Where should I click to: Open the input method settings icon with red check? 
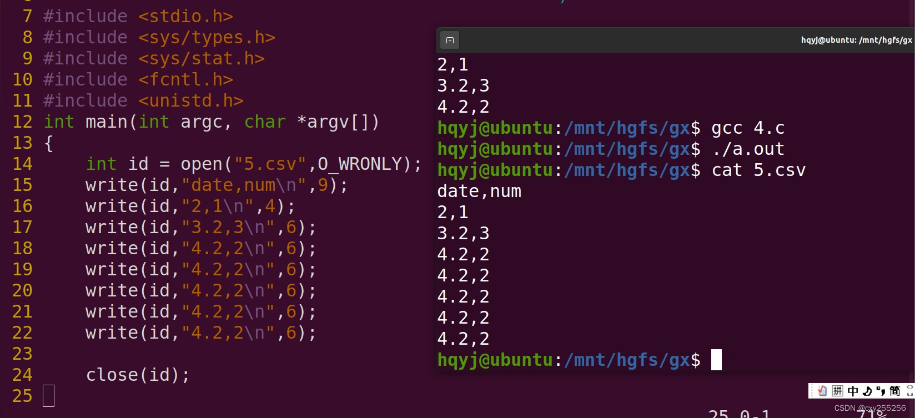click(823, 391)
